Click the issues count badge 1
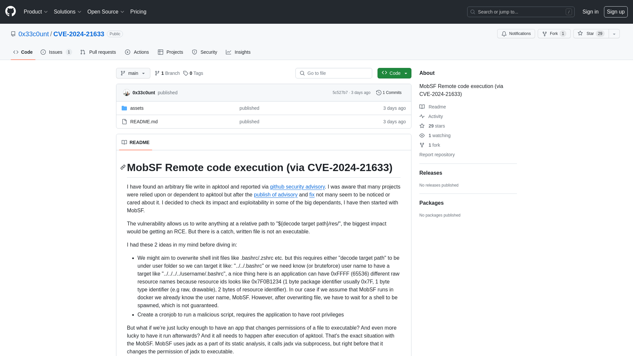 69,52
